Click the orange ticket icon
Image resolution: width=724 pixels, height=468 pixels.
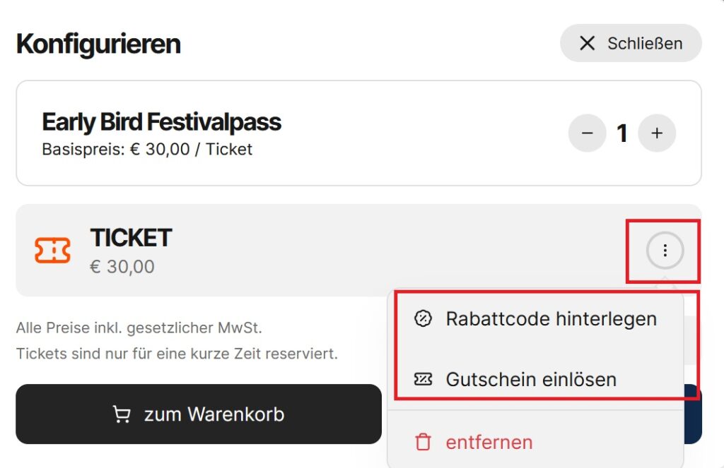[x=52, y=251]
